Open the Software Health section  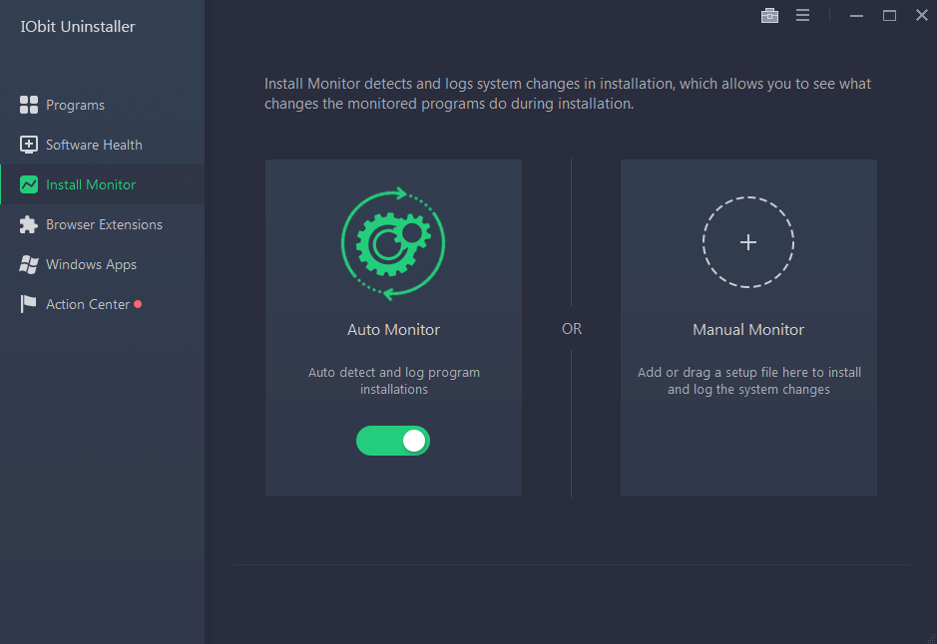tap(102, 145)
